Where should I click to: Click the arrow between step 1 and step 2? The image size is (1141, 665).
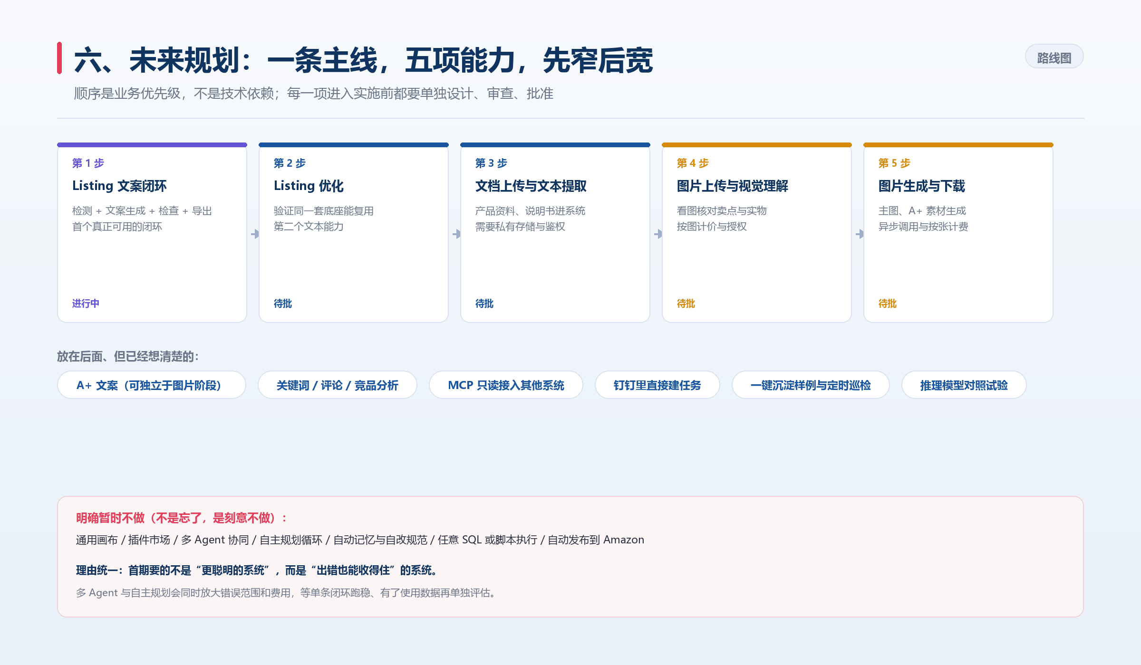tap(255, 234)
